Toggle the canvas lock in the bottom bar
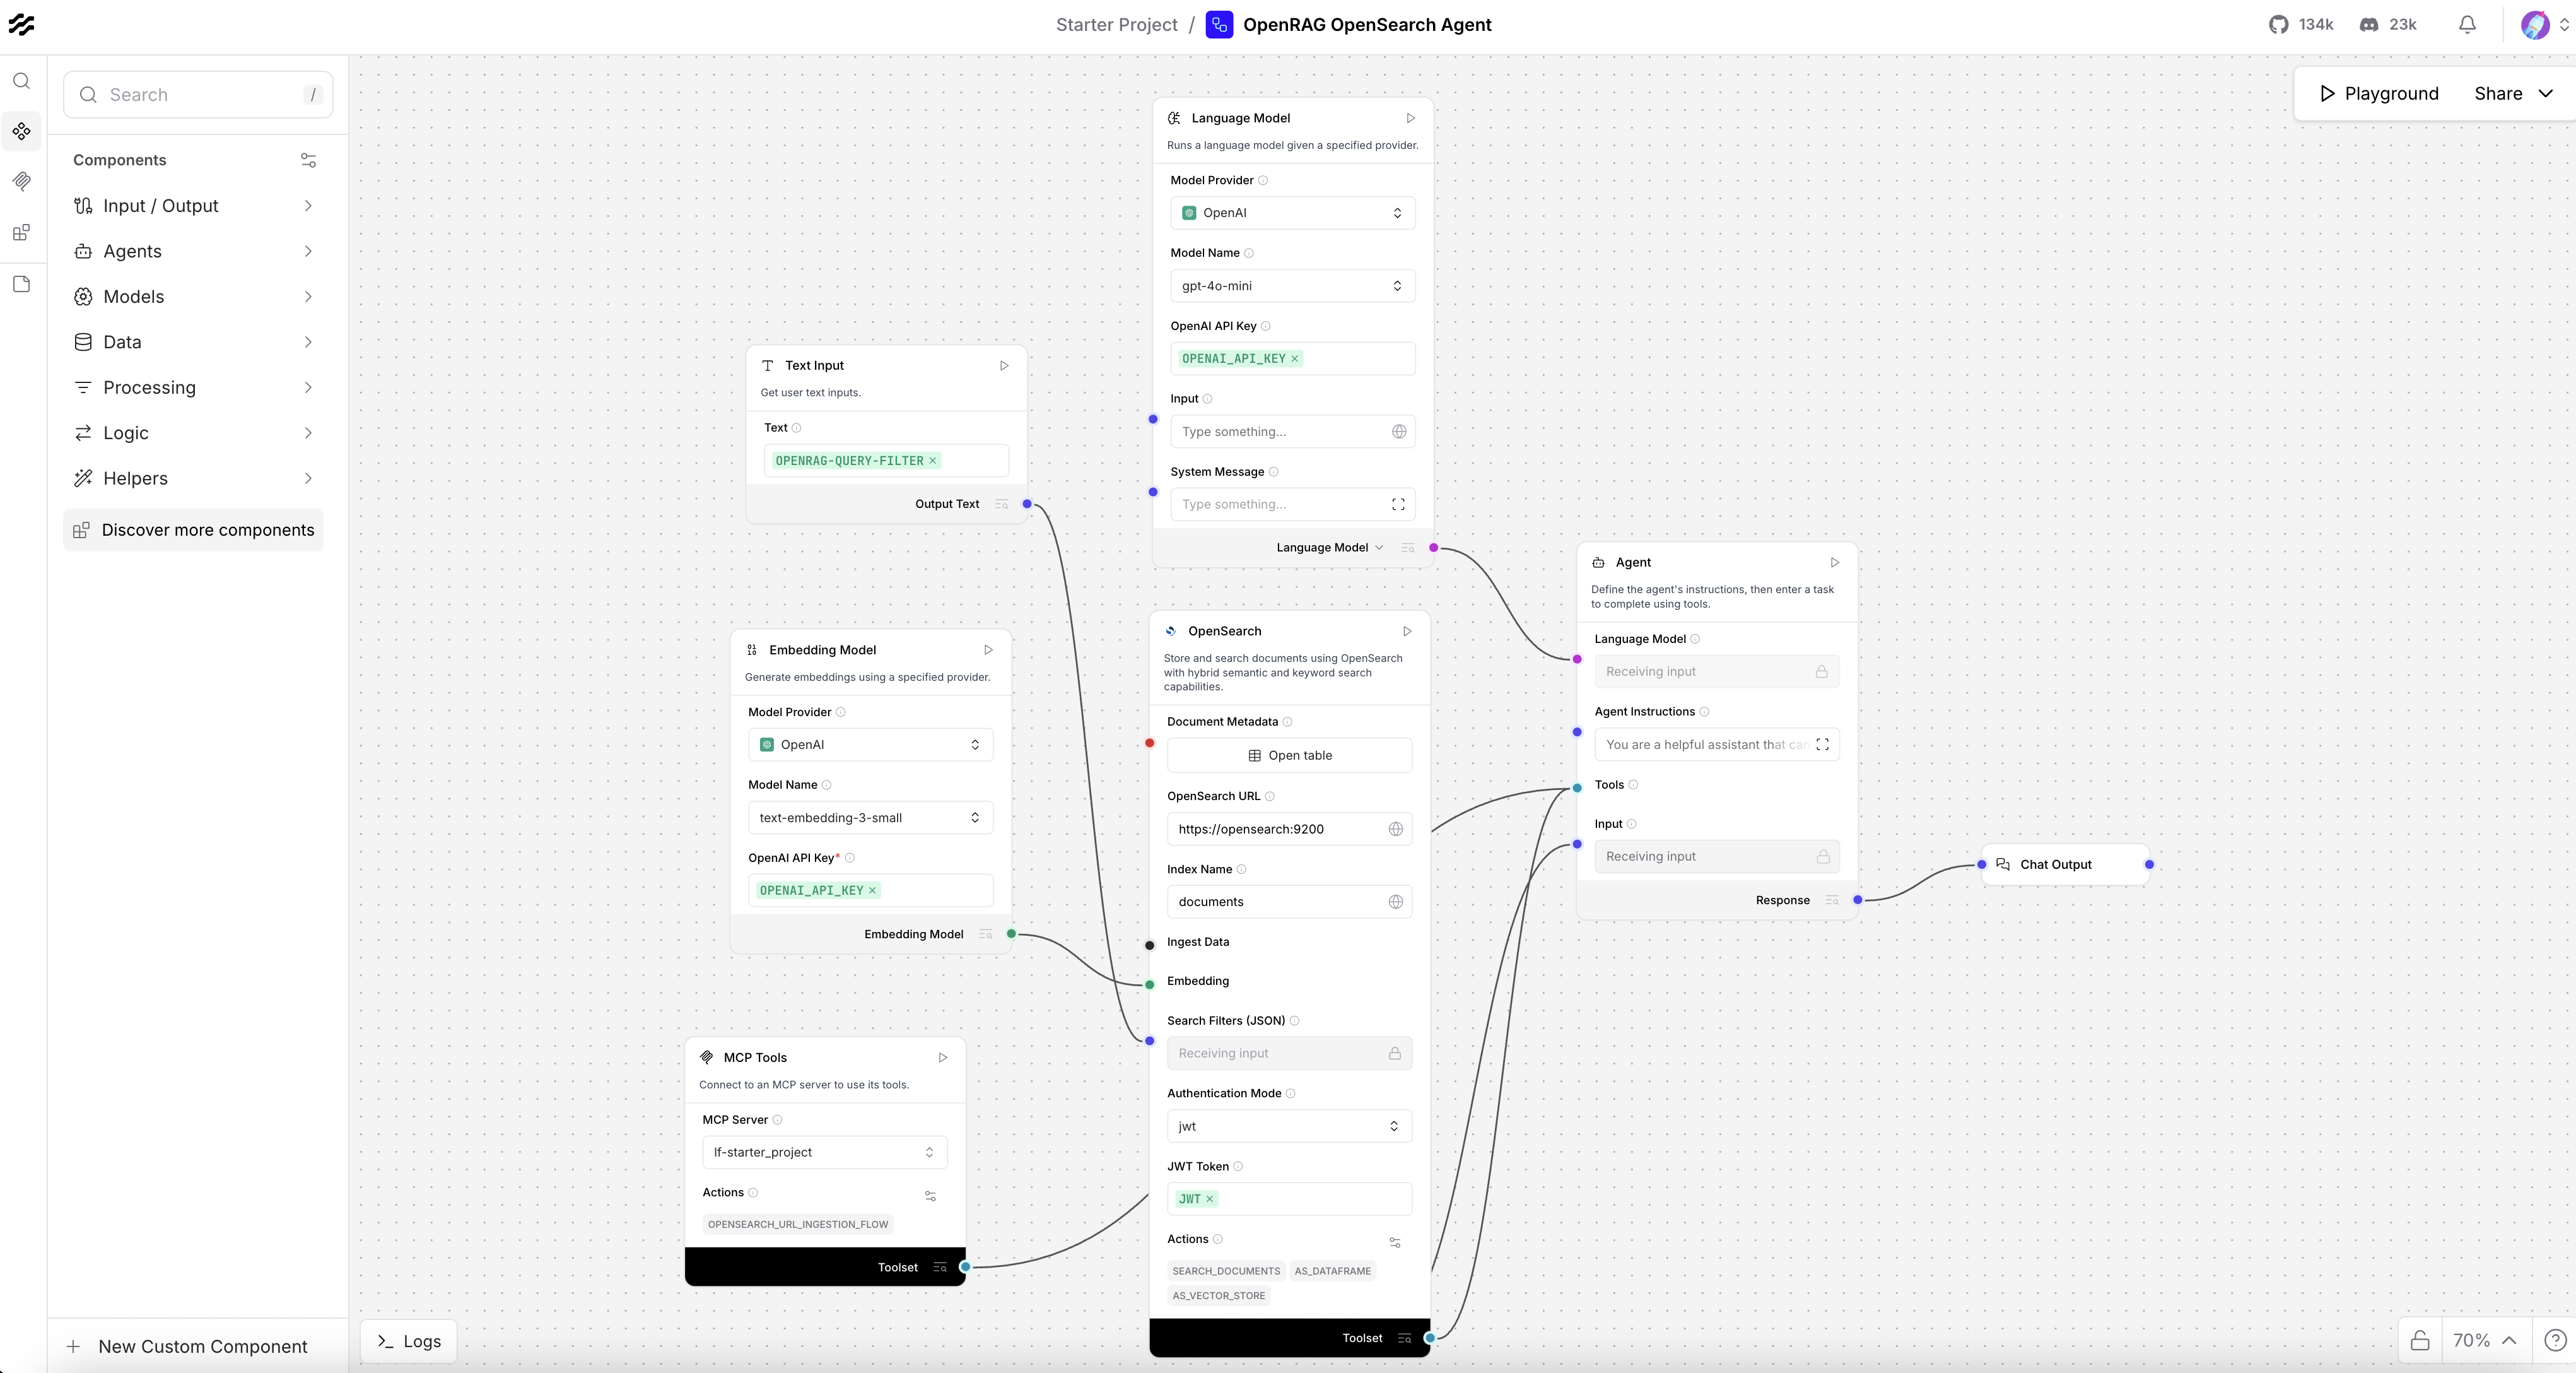The width and height of the screenshot is (2576, 1373). (2419, 1340)
